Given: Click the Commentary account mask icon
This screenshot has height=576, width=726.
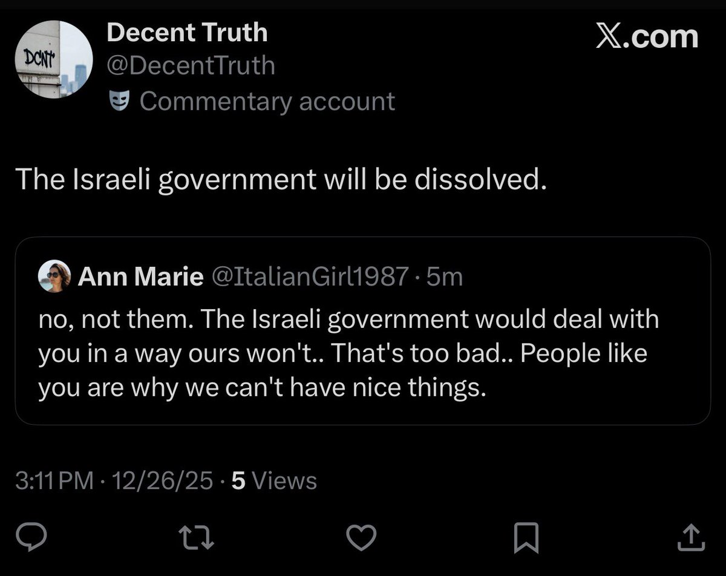Looking at the screenshot, I should (120, 102).
